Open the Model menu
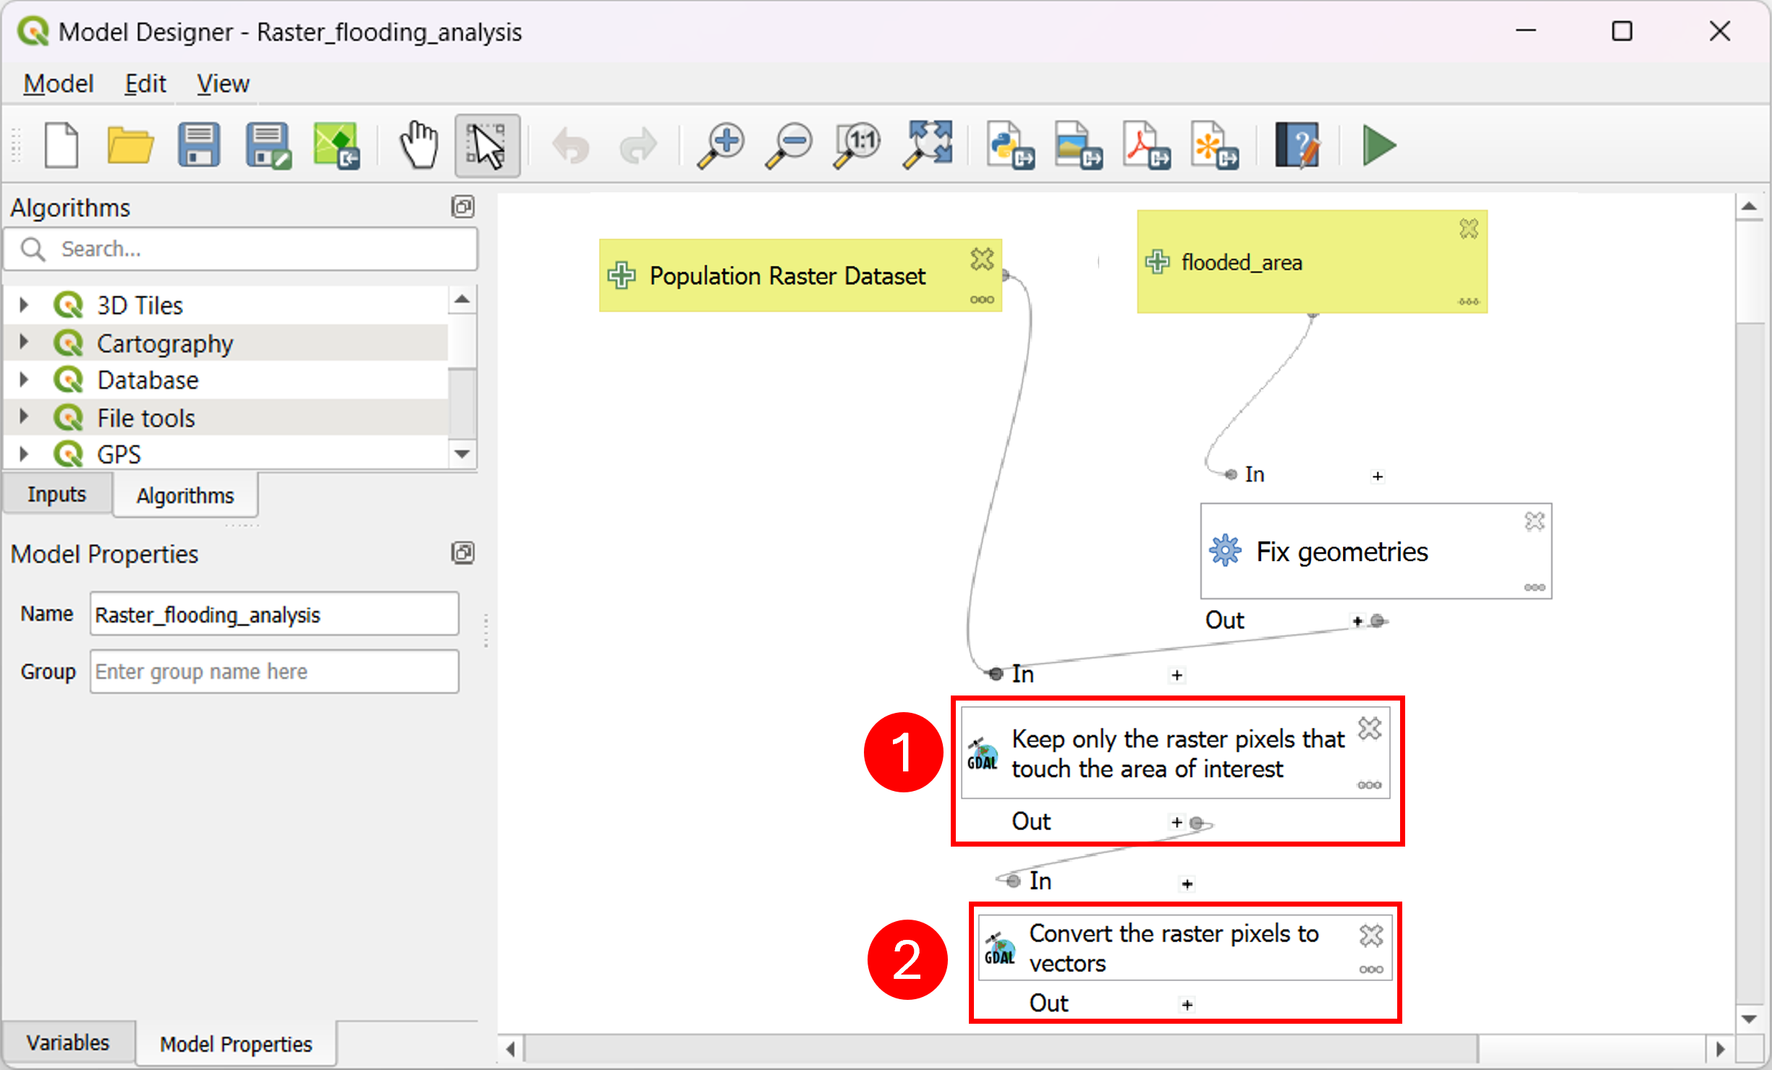The image size is (1772, 1070). coord(59,84)
